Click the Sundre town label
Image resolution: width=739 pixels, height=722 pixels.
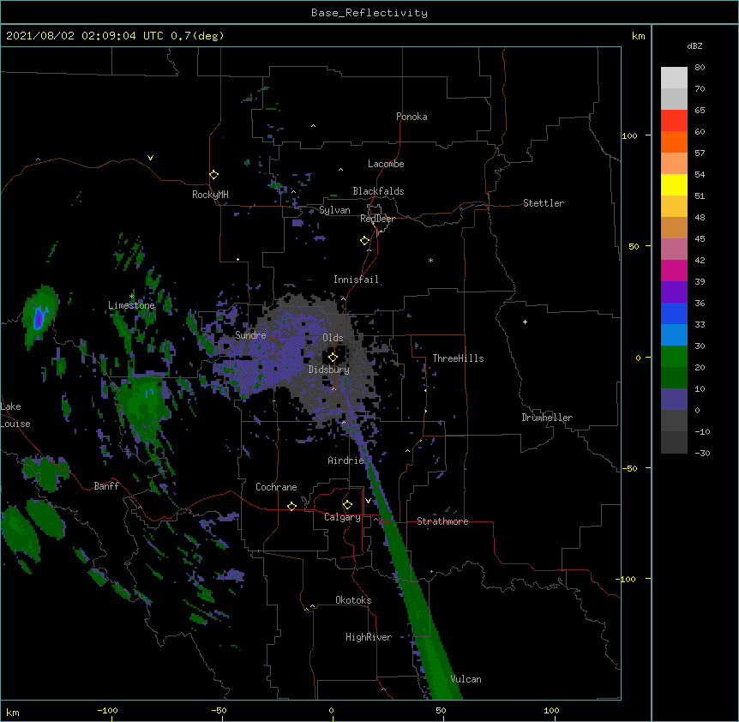coord(250,335)
